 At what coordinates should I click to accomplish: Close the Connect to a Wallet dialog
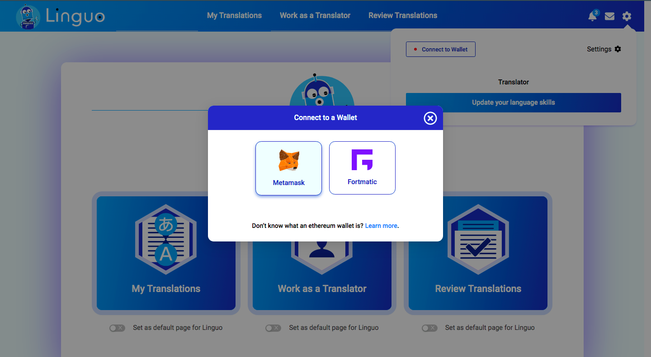tap(430, 118)
